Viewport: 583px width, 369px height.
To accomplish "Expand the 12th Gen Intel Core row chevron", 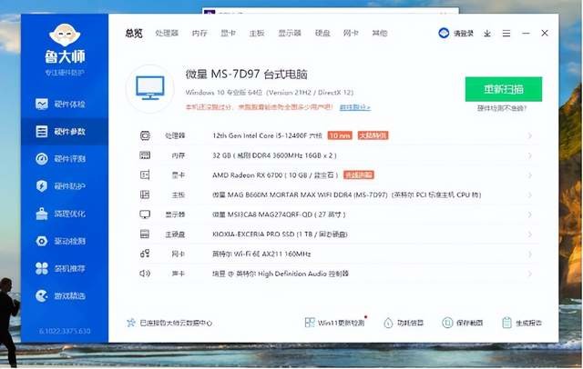I will tap(530, 135).
